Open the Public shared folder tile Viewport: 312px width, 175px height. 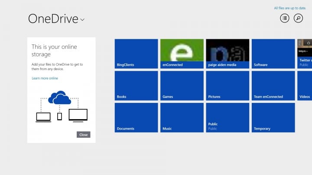click(x=227, y=118)
